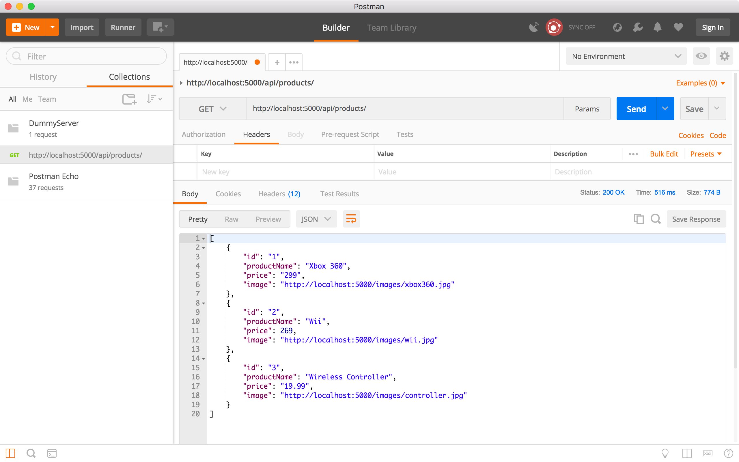This screenshot has height=462, width=739.
Task: Open the wrench settings icon
Action: [638, 27]
